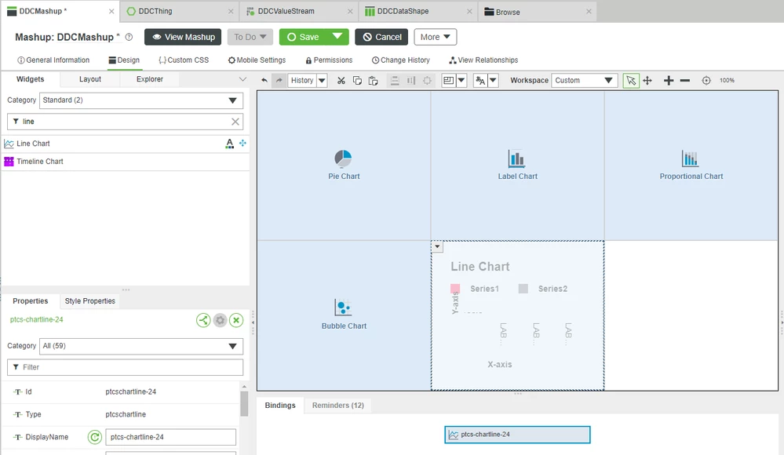Viewport: 784px width, 455px height.
Task: Click the share bindings icon for ptcs-chartline-24
Action: [x=203, y=320]
